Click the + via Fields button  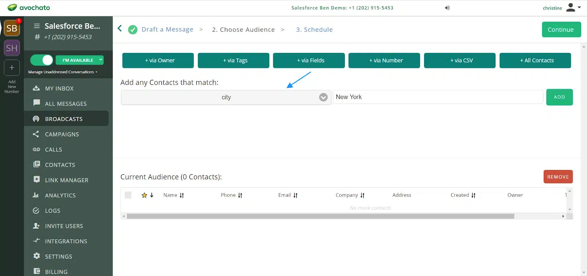tap(309, 61)
